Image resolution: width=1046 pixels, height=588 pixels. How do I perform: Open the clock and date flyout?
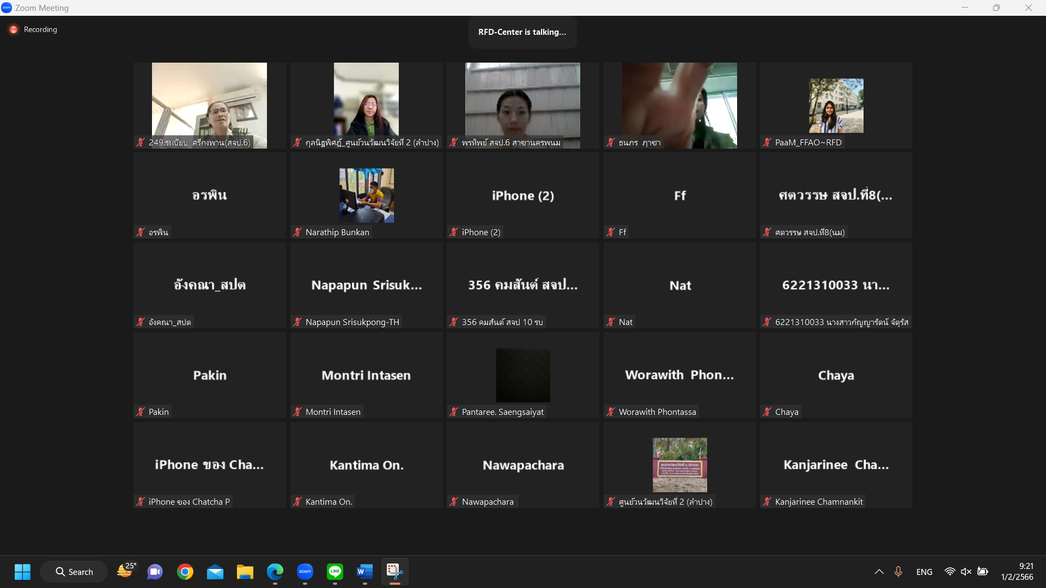click(x=1017, y=572)
